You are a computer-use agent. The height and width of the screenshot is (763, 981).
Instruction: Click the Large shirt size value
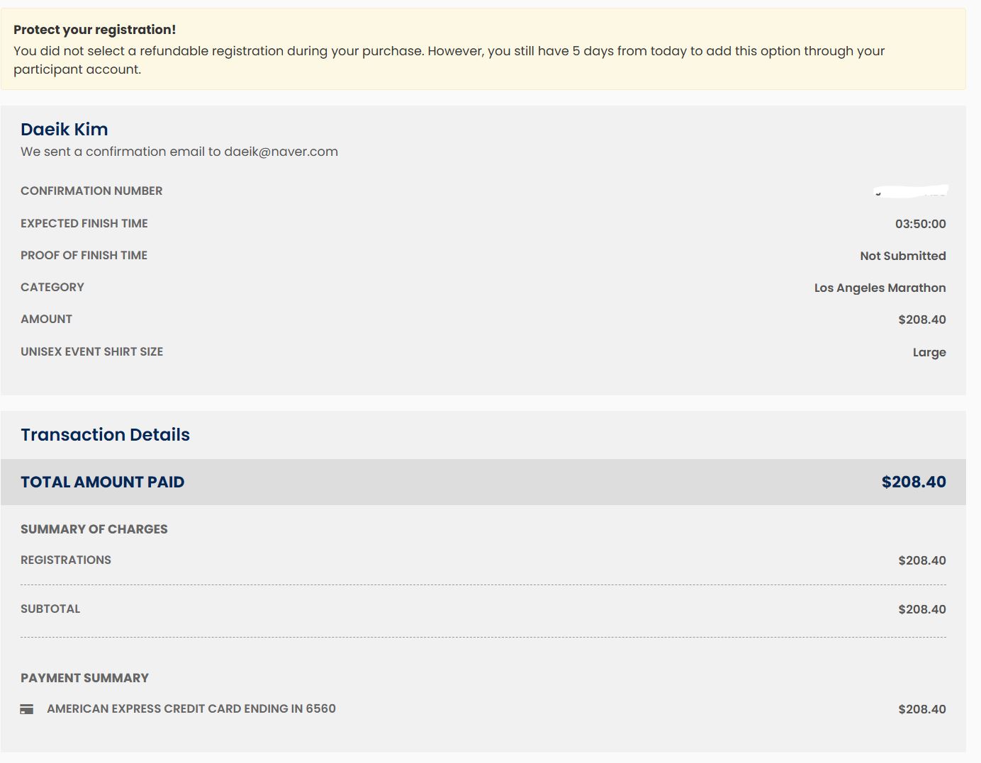929,352
